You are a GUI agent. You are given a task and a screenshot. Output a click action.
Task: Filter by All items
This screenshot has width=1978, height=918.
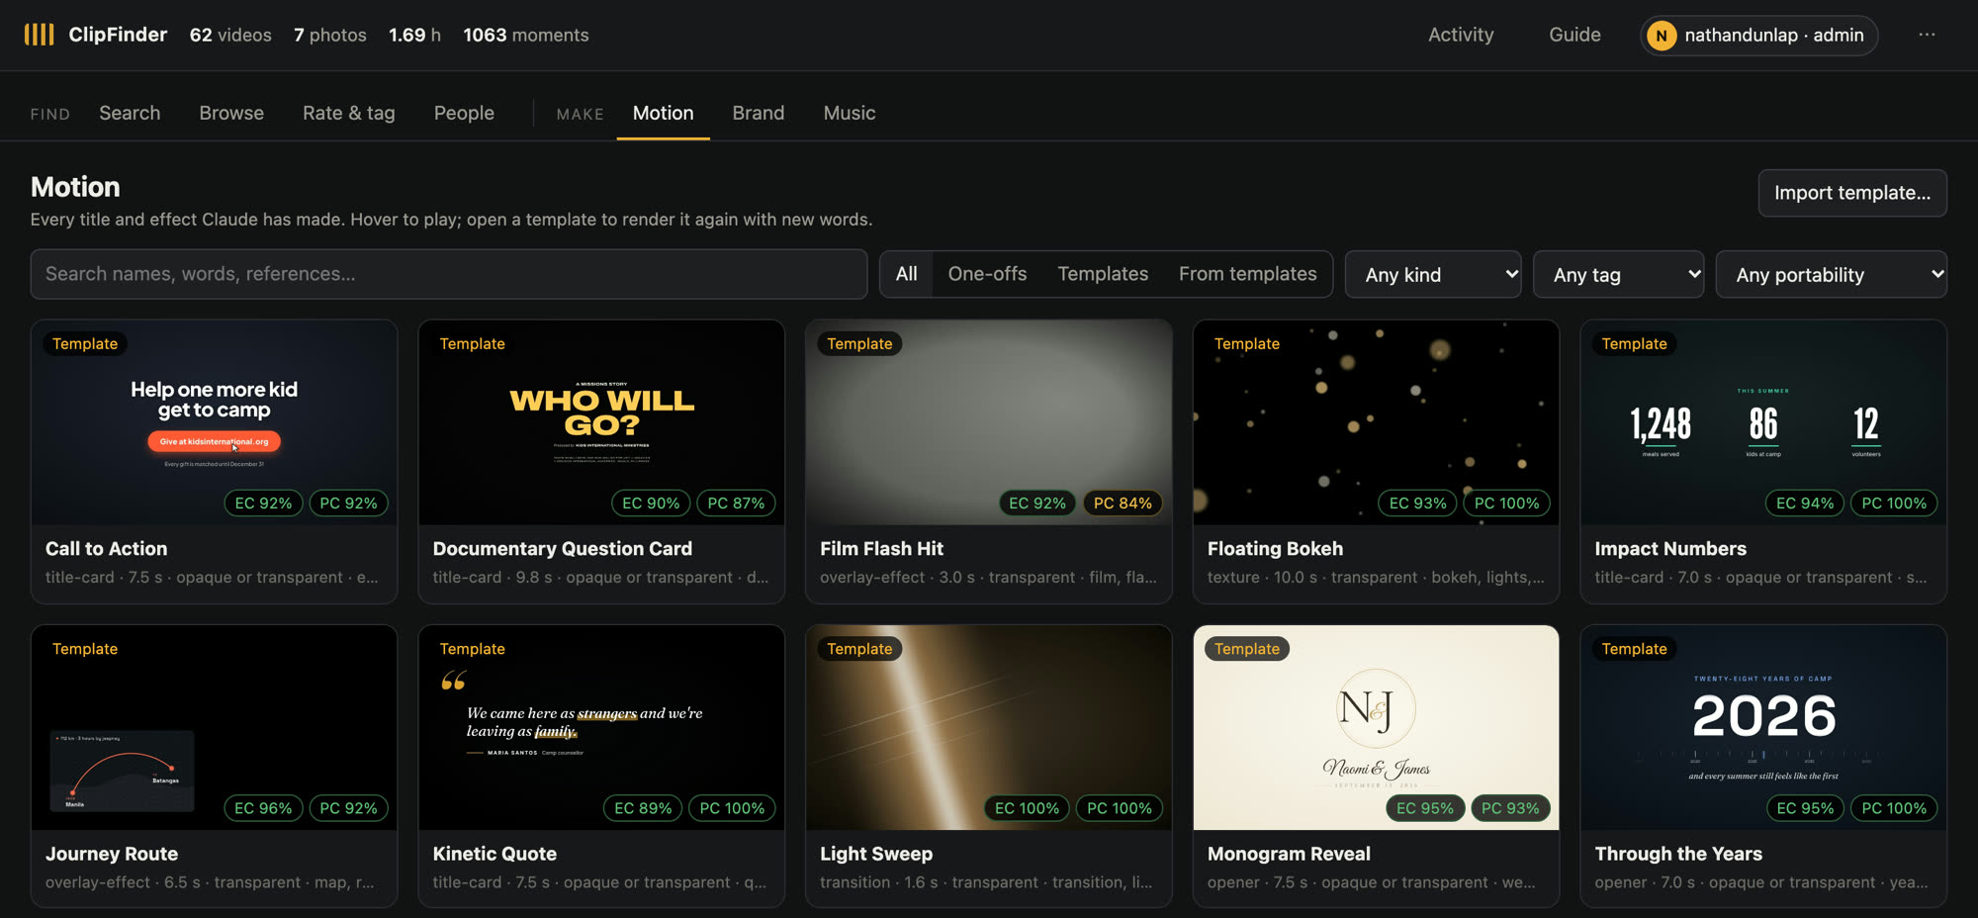click(907, 274)
